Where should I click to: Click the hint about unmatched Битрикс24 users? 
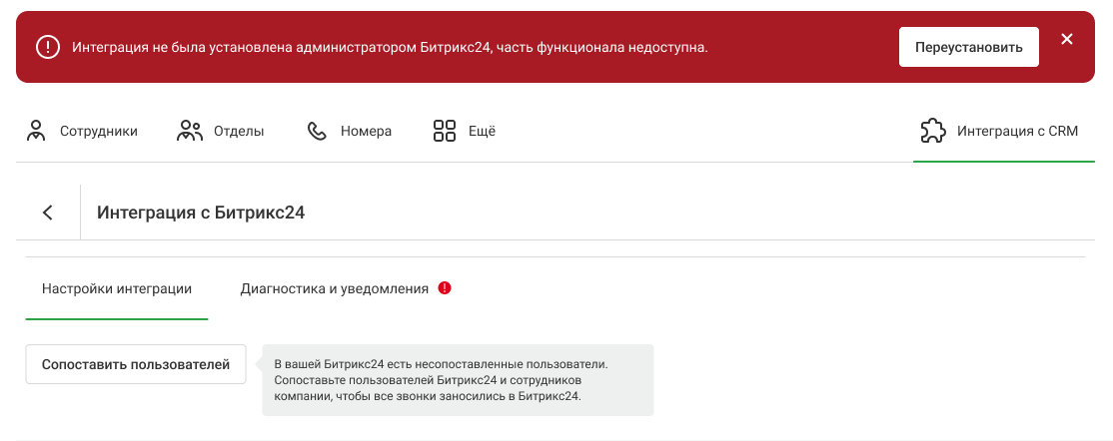[x=457, y=380]
